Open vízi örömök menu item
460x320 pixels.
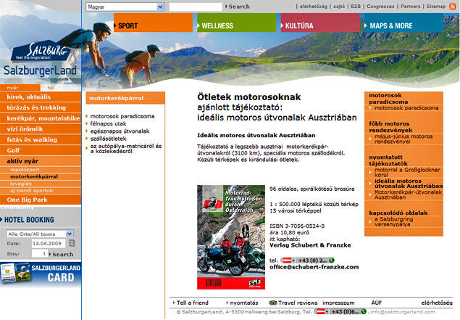[41, 128]
